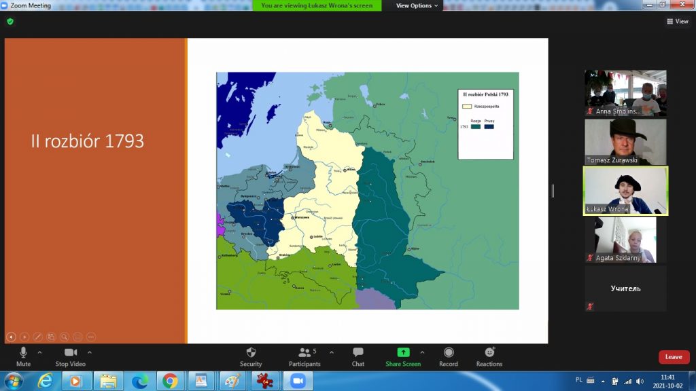696x391 pixels.
Task: Click the zoom magnifier in slideshow controls
Action: coord(64,337)
